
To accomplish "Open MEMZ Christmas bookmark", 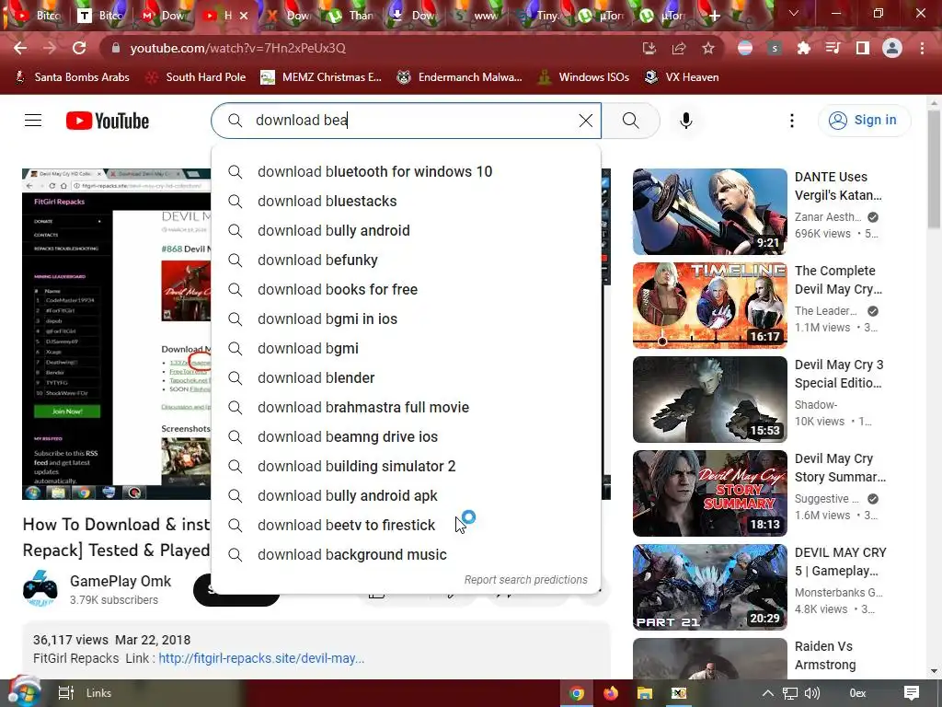I will coord(321,77).
